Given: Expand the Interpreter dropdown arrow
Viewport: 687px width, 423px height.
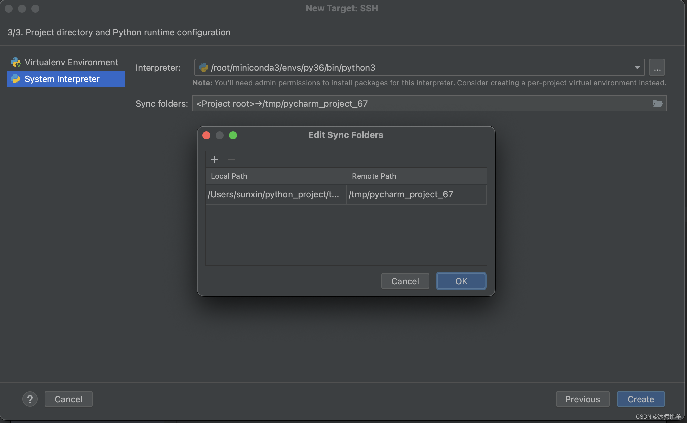Looking at the screenshot, I should (637, 68).
